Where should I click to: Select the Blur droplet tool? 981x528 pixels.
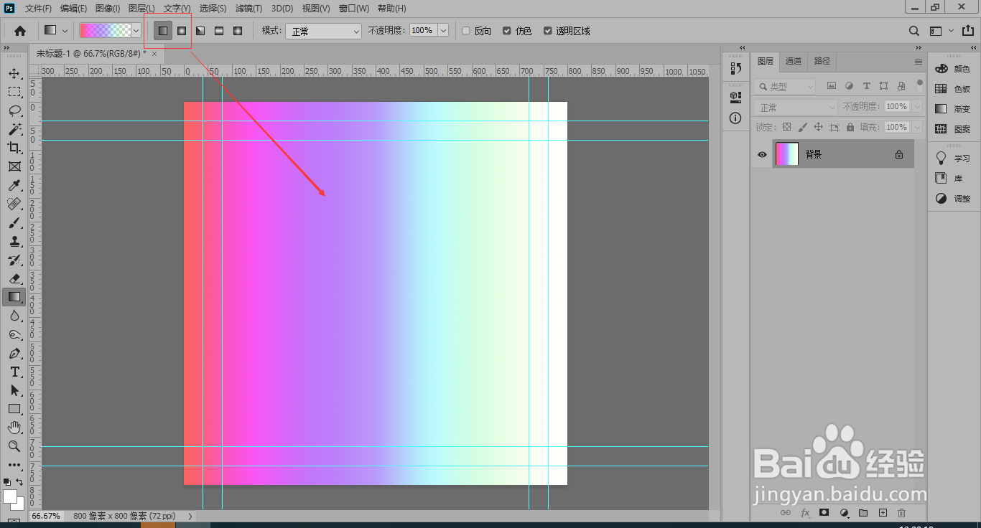click(x=14, y=316)
